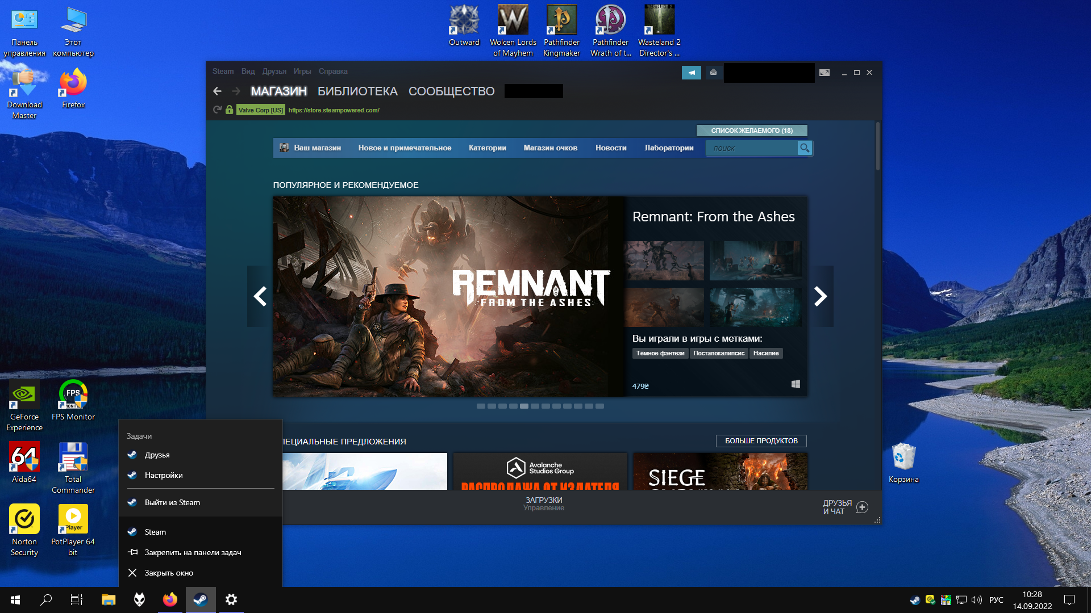
Task: Open the Лаборатории store link
Action: point(669,148)
